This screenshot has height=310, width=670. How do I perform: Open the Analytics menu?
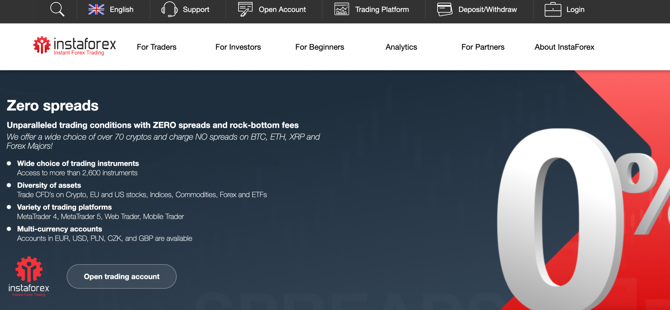401,47
